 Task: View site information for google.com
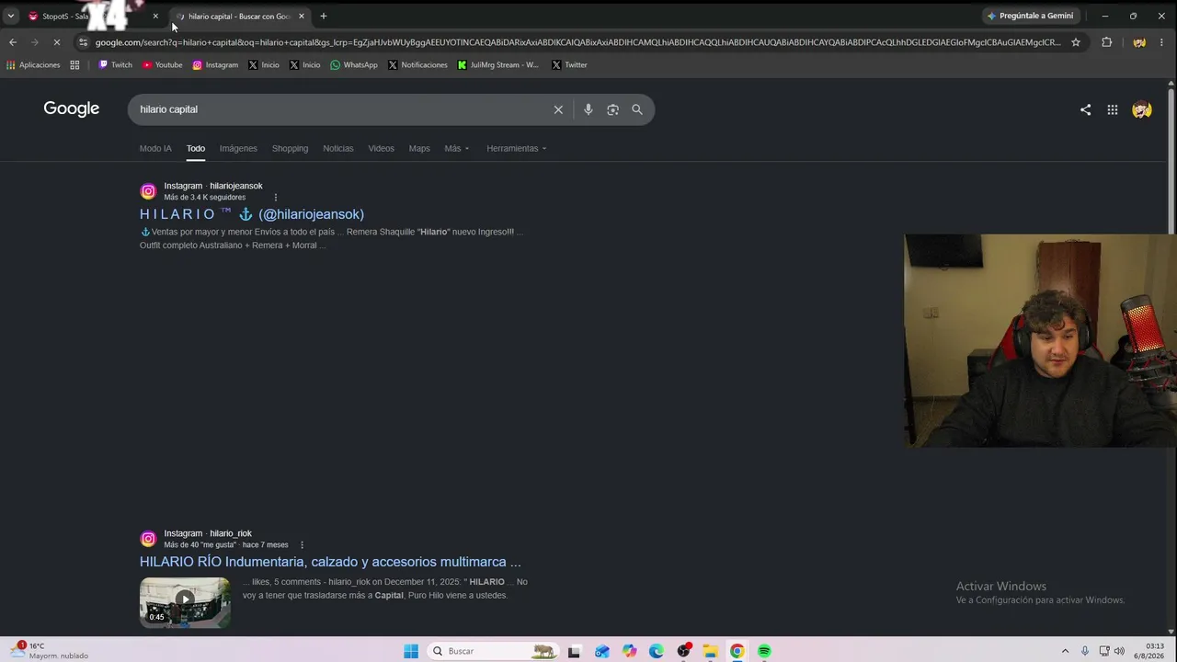coord(84,42)
